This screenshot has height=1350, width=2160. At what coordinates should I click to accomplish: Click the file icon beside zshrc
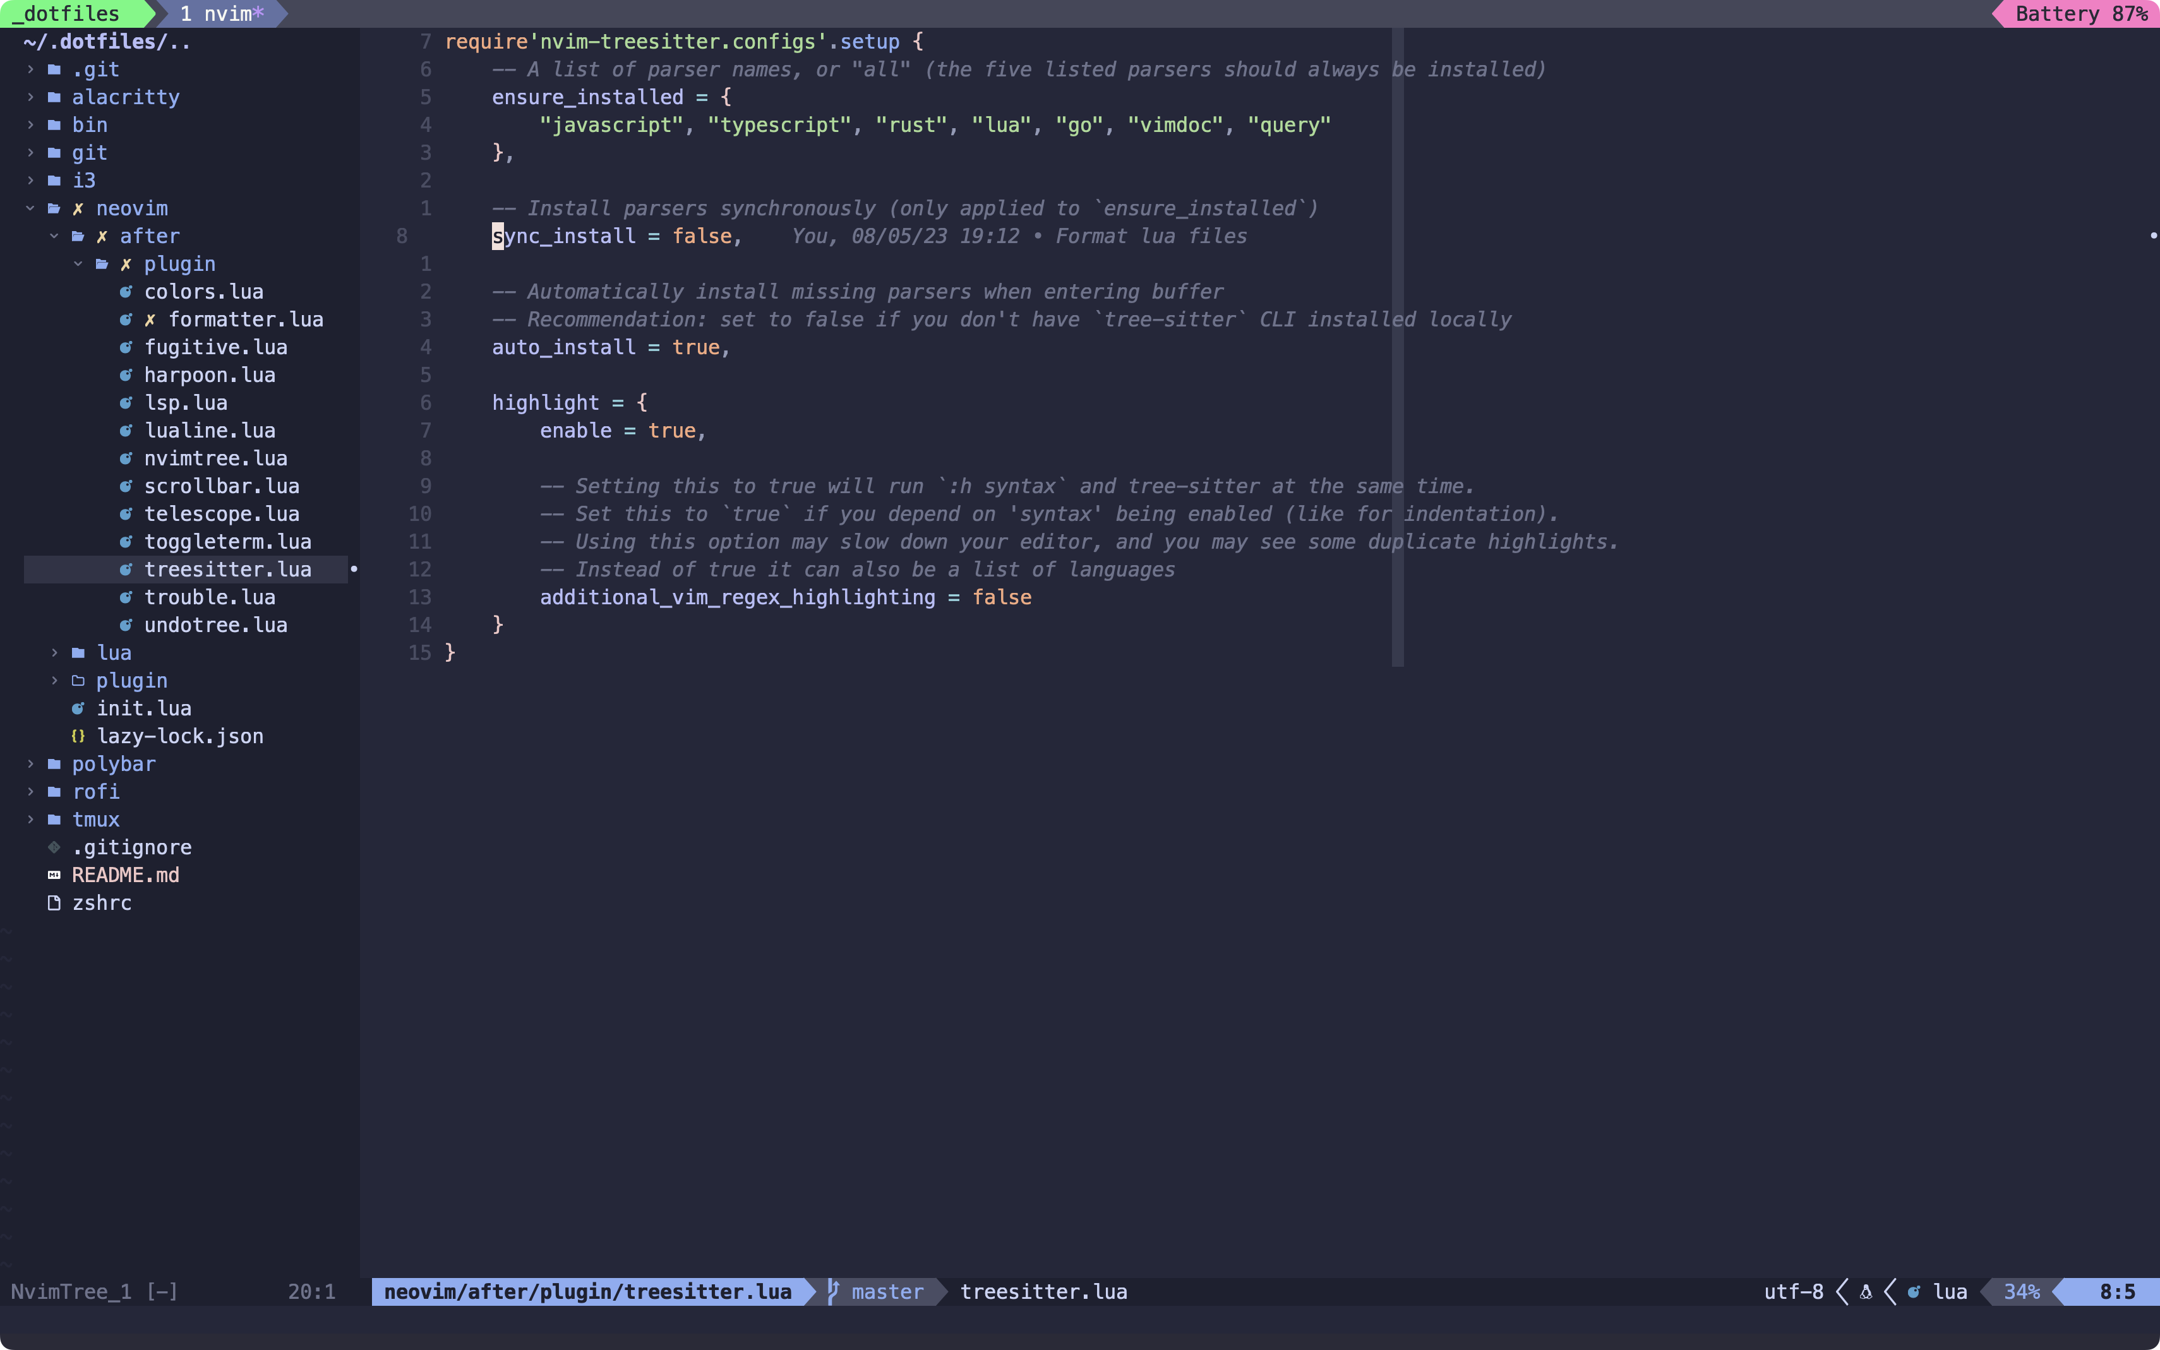pyautogui.click(x=54, y=903)
